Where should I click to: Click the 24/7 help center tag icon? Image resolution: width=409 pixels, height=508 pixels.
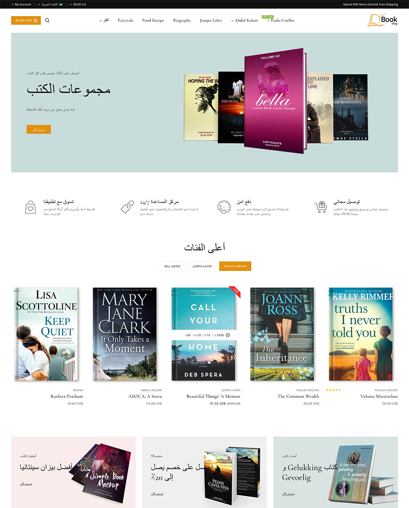(x=127, y=207)
